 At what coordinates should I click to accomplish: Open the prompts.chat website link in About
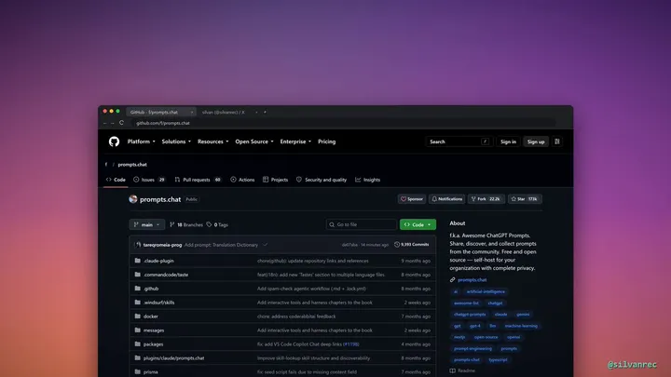[x=472, y=280]
